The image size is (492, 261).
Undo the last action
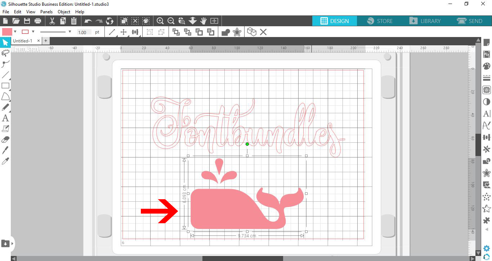pyautogui.click(x=88, y=21)
